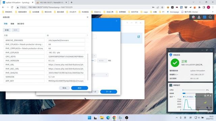This screenshot has width=216, height=121.
Task: Open the saved password key icon
Action: (153, 7)
